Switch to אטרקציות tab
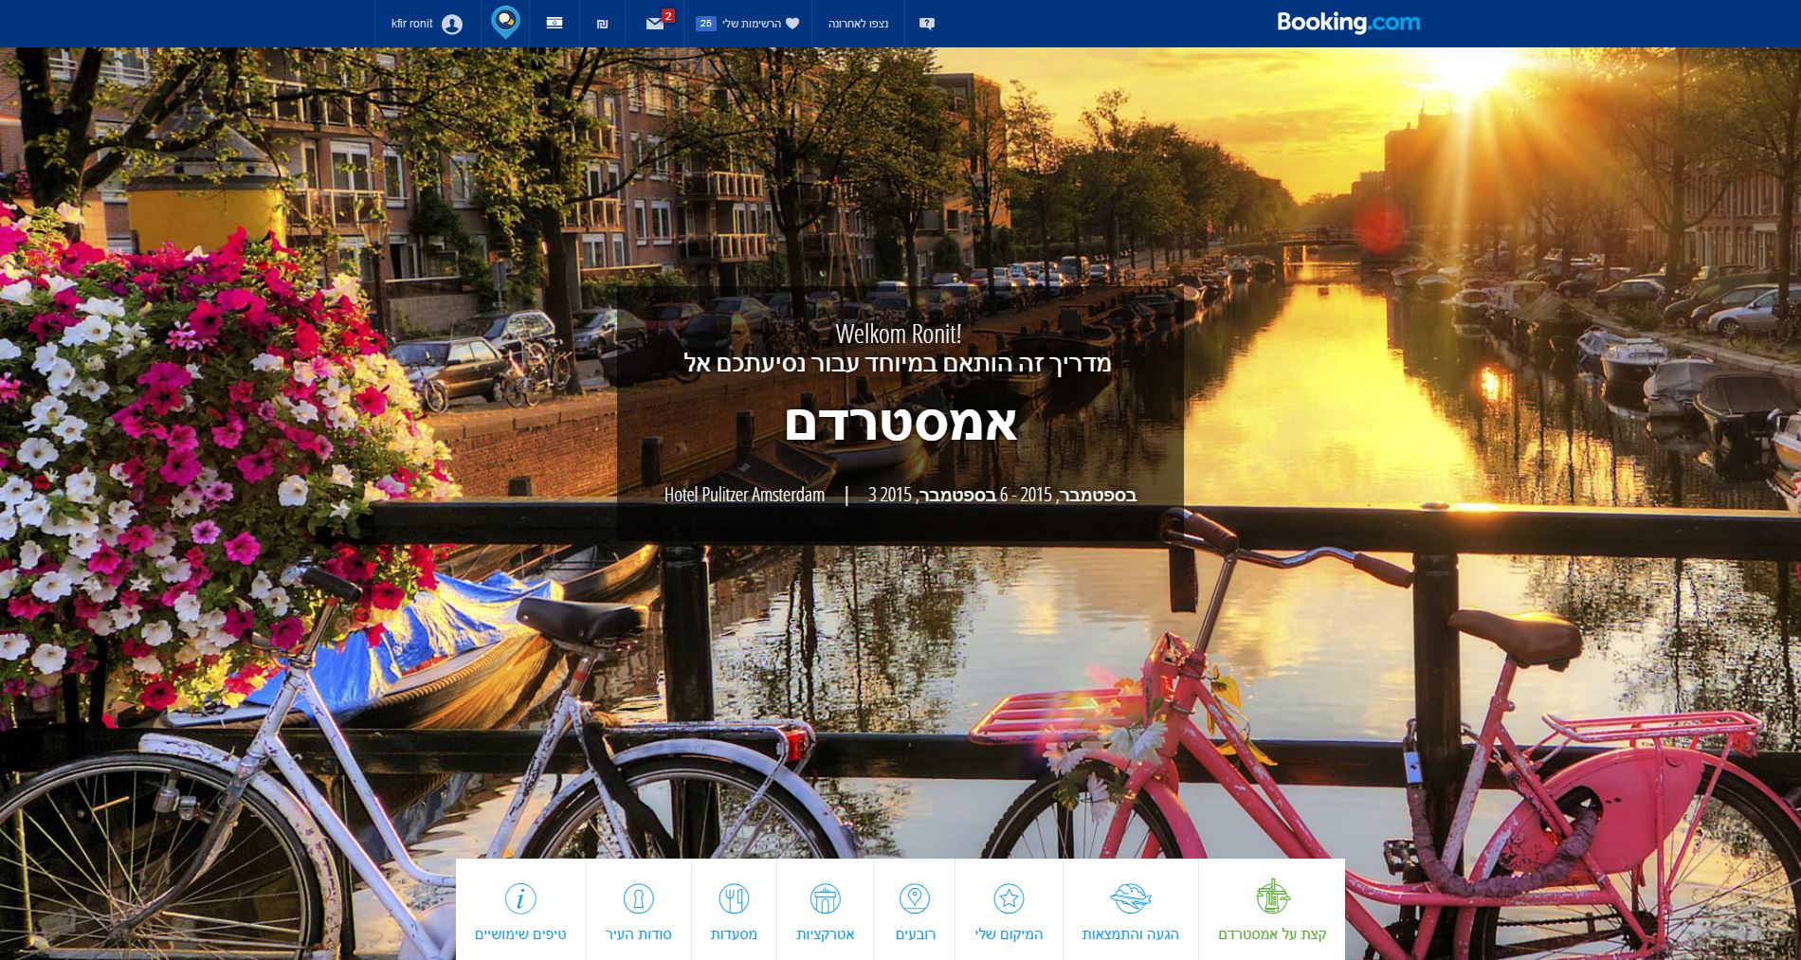 pyautogui.click(x=826, y=910)
